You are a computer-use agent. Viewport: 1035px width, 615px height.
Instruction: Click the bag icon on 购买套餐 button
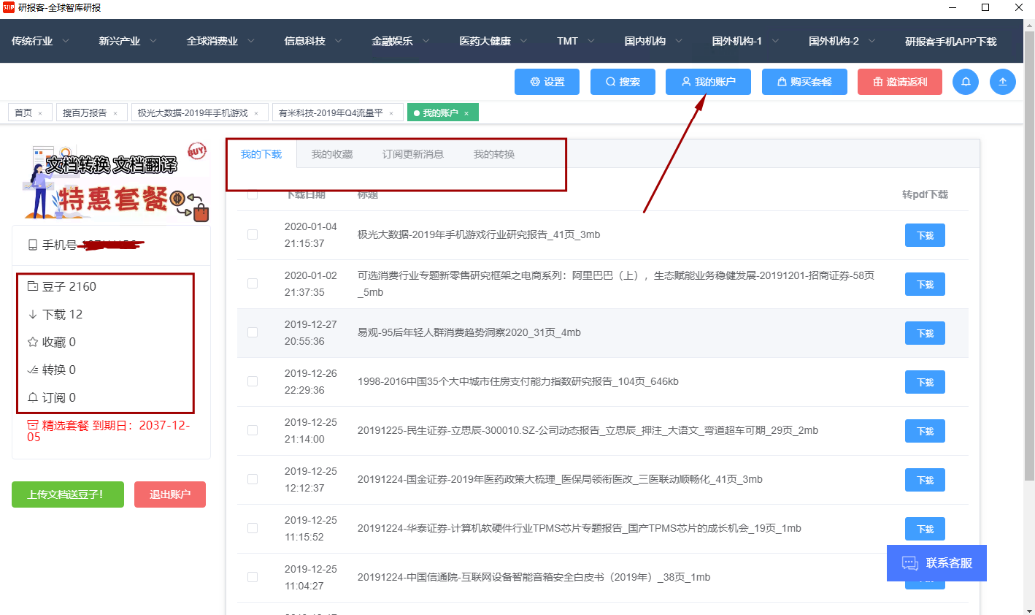(x=782, y=82)
